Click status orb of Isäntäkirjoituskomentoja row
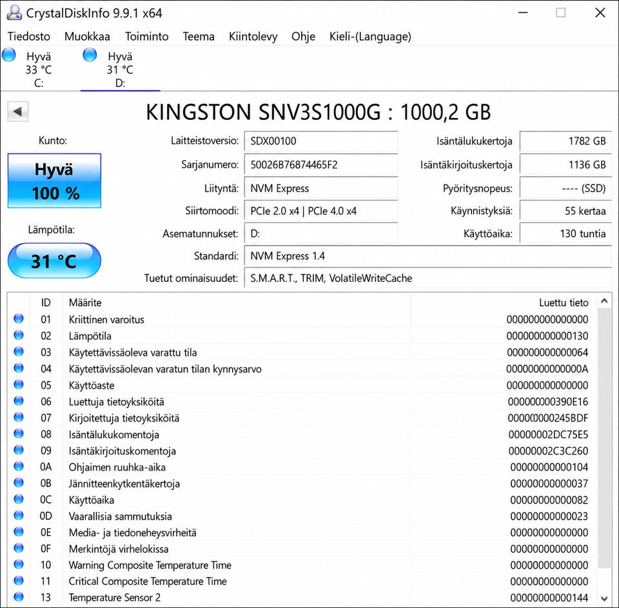The width and height of the screenshot is (619, 608). (19, 449)
